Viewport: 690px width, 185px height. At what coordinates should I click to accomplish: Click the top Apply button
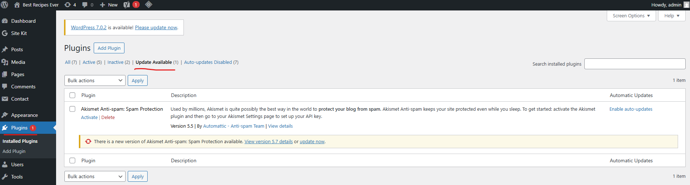137,80
